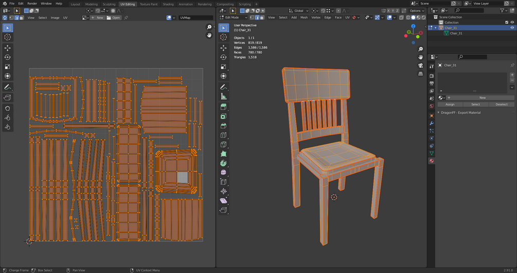Open the Render menu
This screenshot has height=273, width=517.
point(32,4)
